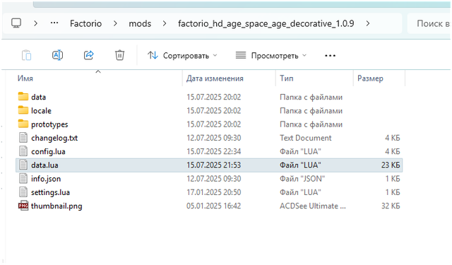Sort by the Тип column header
This screenshot has width=452, height=265.
tap(287, 78)
